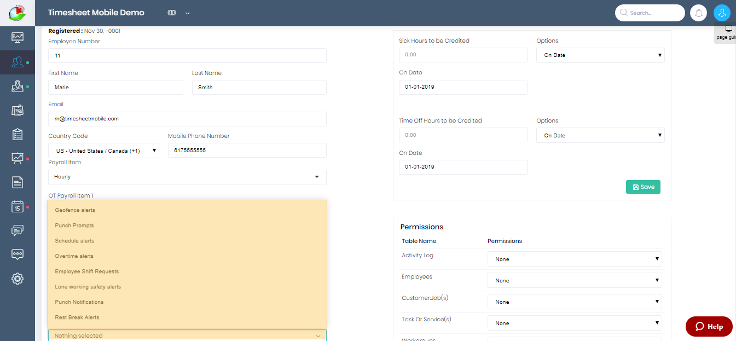
Task: Click On Date field under Time Off Hours
Action: 463,167
